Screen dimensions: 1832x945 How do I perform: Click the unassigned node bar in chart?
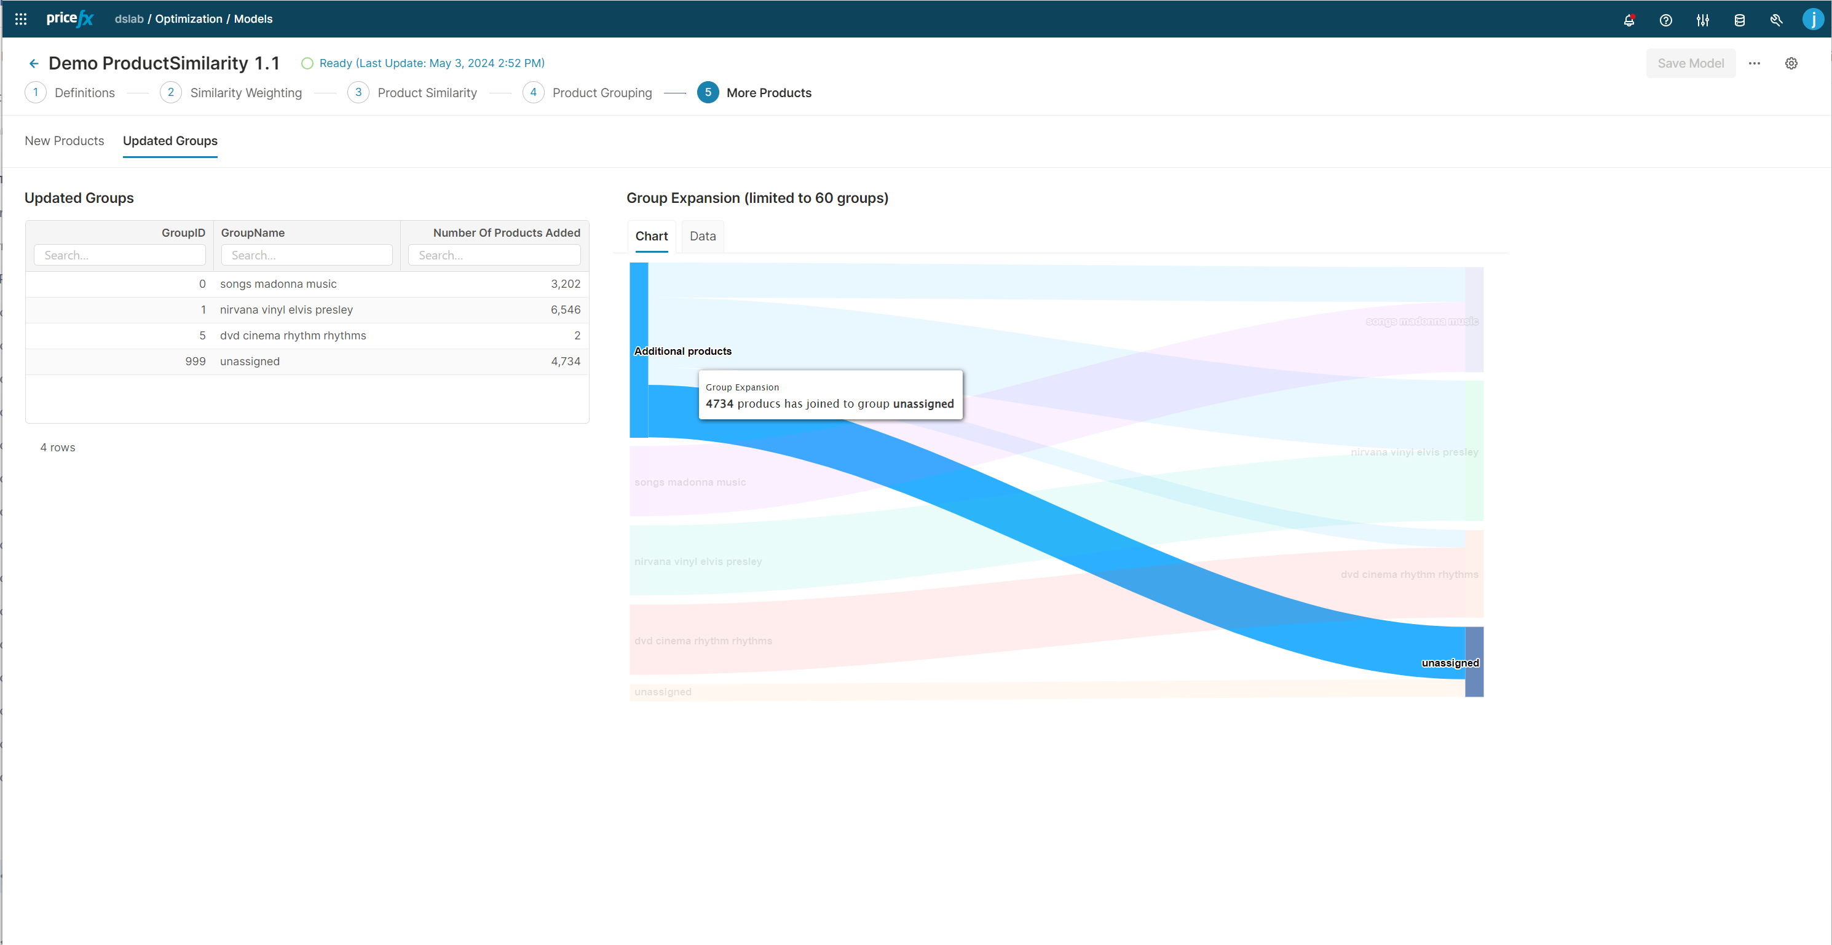pos(1474,662)
